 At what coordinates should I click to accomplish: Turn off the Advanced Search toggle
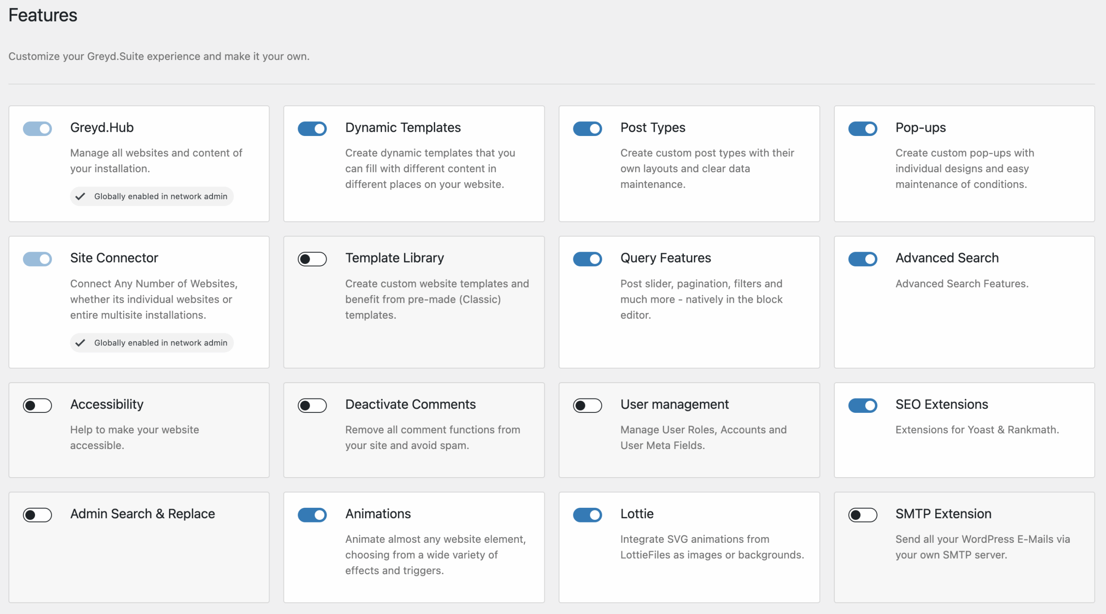click(x=862, y=259)
